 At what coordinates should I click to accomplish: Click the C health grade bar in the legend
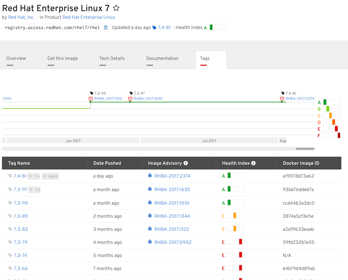pyautogui.click(x=332, y=115)
